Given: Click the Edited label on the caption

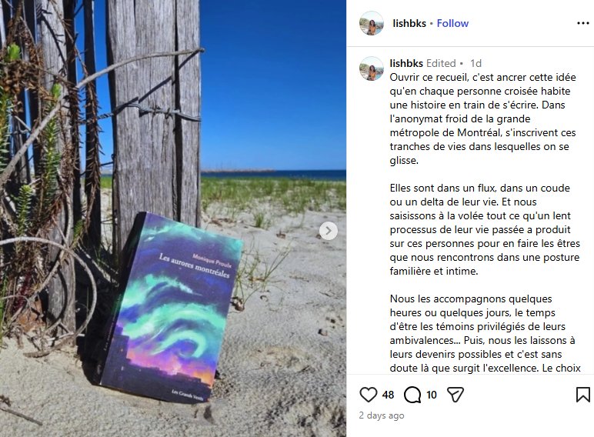Looking at the screenshot, I should pos(441,63).
